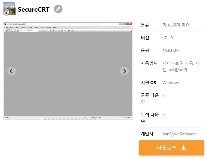The image size is (207, 159).
Task: Click the 지원 OS label
Action: [148, 83]
